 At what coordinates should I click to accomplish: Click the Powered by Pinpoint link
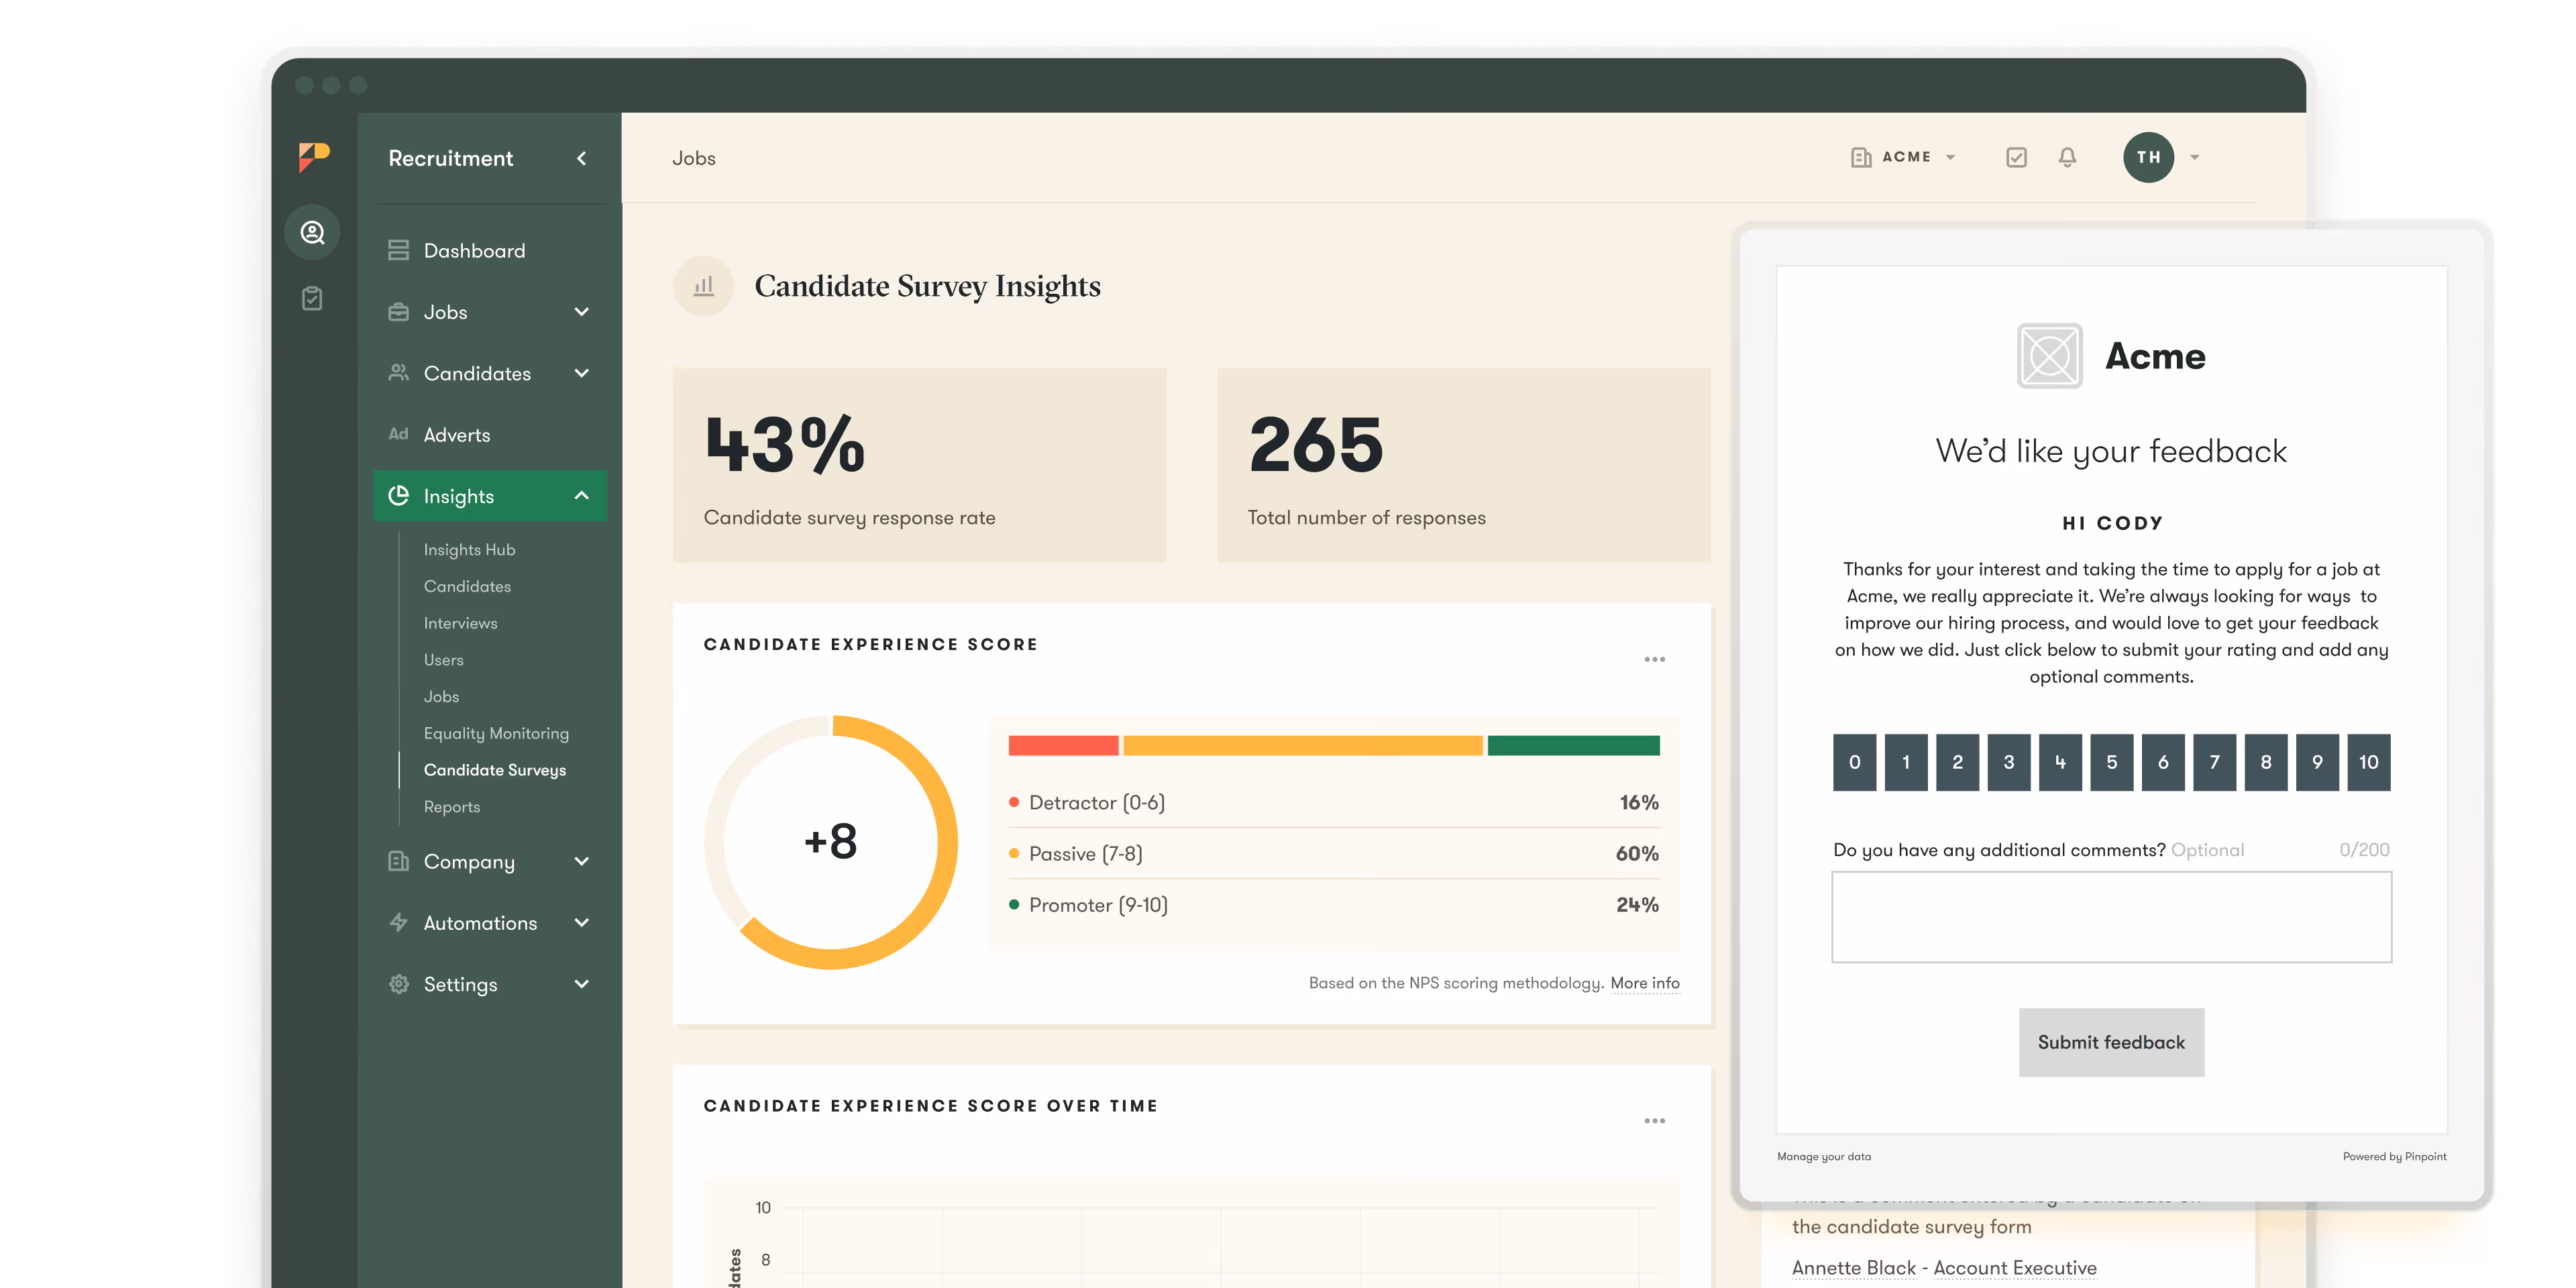point(2395,1156)
